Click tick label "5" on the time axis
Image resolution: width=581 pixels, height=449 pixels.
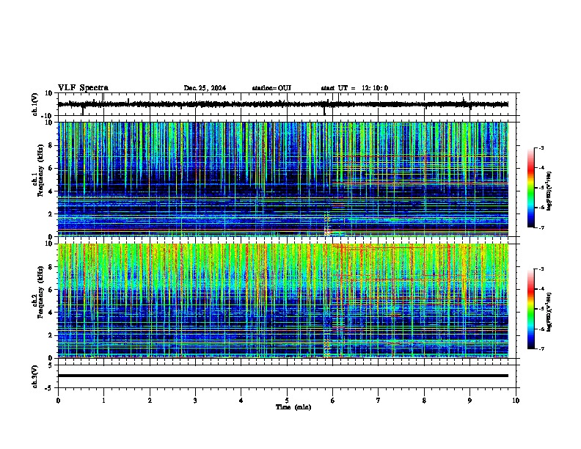click(x=287, y=401)
